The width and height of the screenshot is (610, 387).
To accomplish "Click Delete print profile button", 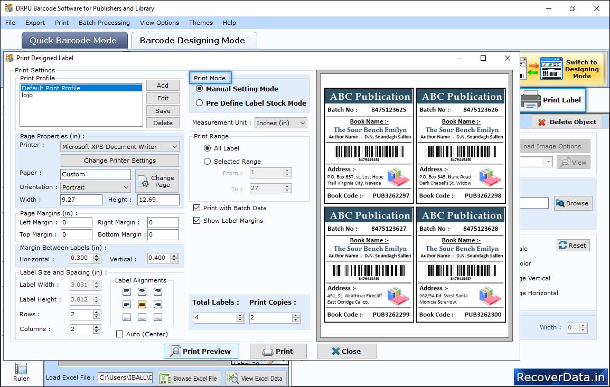I will 163,123.
